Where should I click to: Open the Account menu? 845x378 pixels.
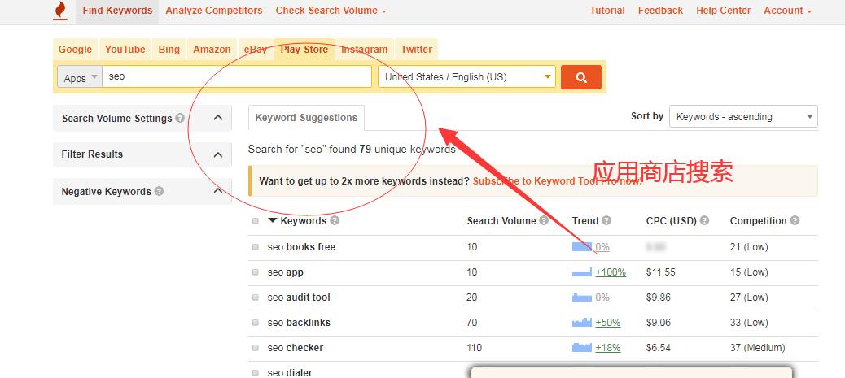pos(787,11)
